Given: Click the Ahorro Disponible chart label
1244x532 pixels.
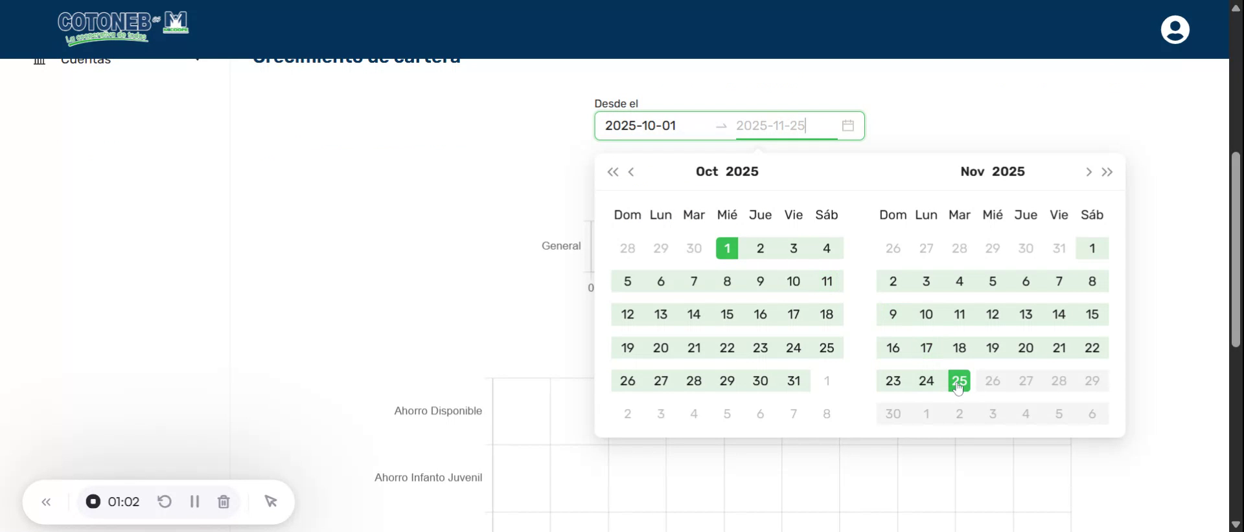Looking at the screenshot, I should point(438,411).
